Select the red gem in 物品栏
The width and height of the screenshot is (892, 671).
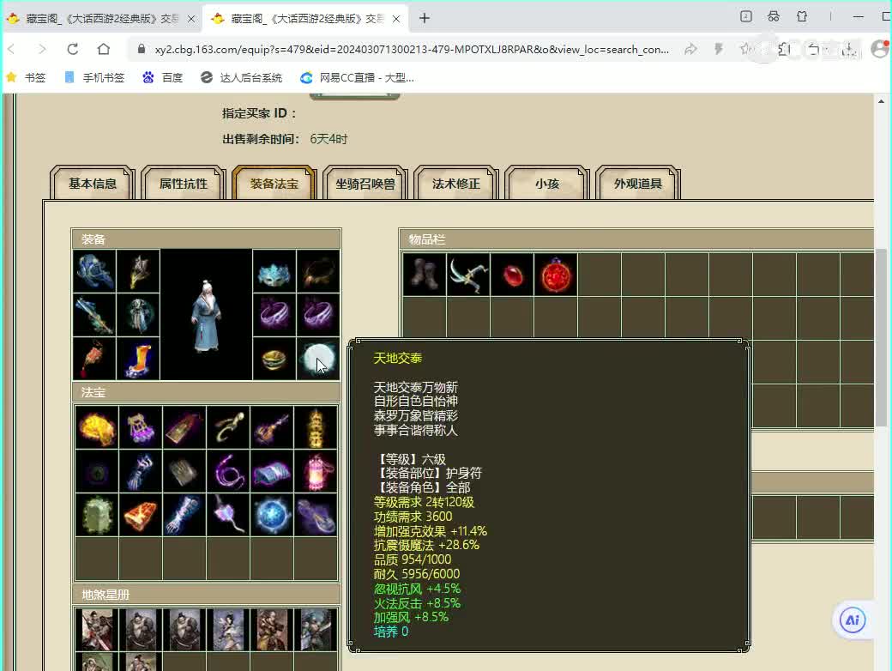(x=512, y=275)
